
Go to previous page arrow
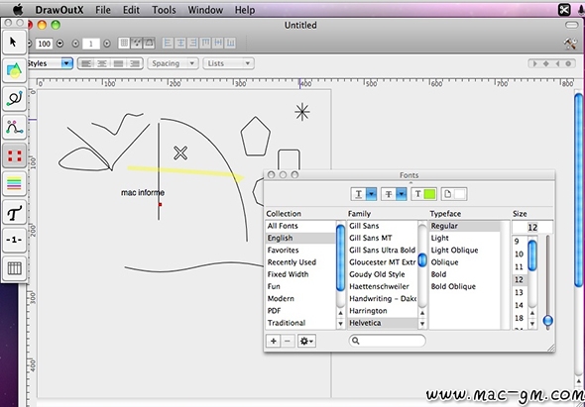click(x=75, y=44)
